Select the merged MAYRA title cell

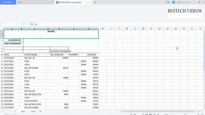(51, 34)
